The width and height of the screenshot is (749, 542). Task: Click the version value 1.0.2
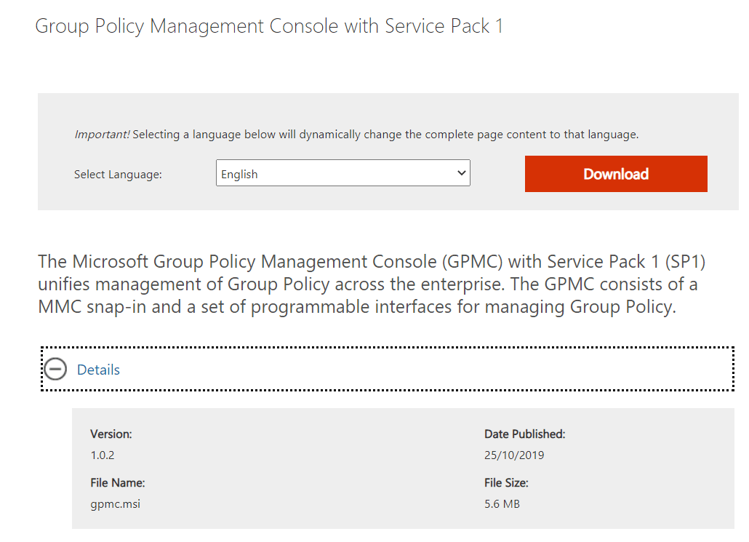point(103,455)
